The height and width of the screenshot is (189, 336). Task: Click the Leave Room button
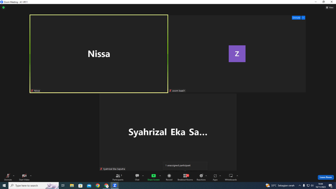point(325,177)
